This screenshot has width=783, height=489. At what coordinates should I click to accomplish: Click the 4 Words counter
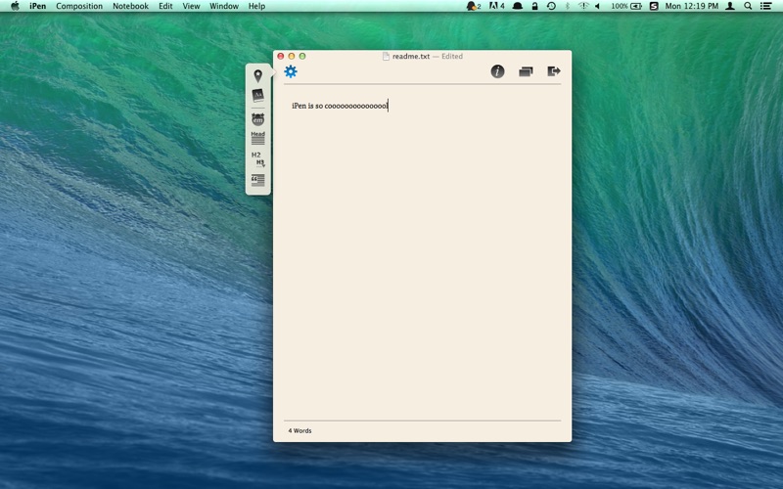coord(299,430)
